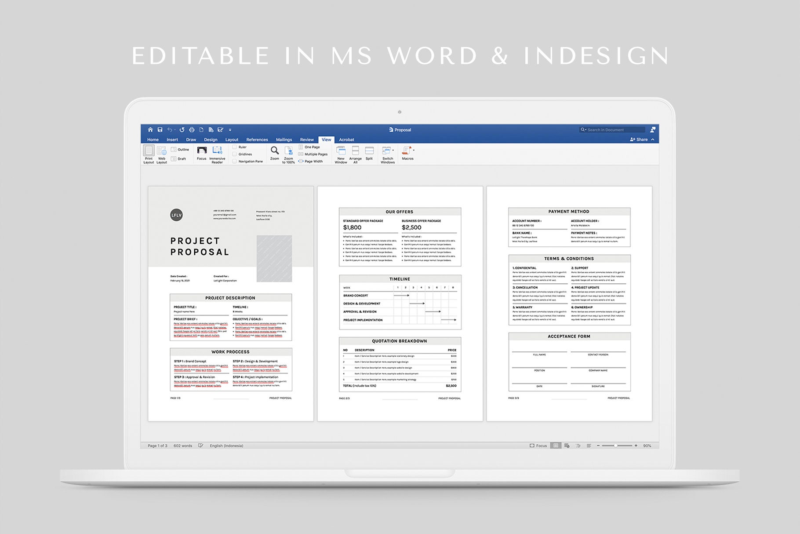Show the Navigation Pane
800x534 pixels.
click(235, 161)
